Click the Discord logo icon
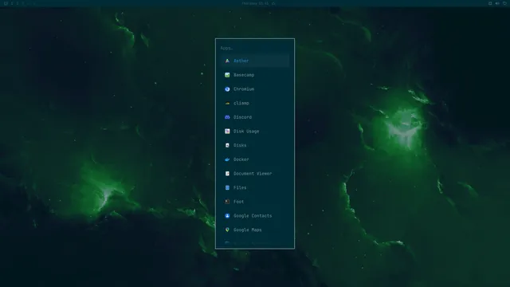 tap(227, 117)
